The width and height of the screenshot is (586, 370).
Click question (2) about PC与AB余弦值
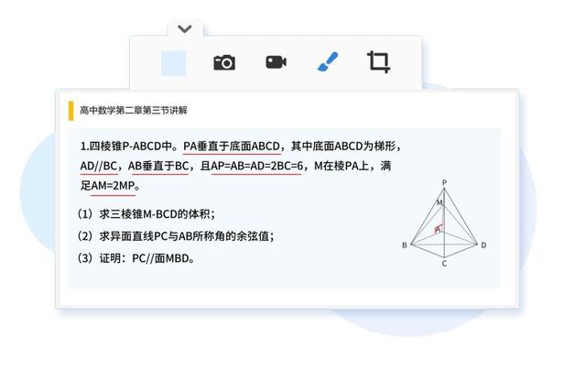click(x=175, y=236)
